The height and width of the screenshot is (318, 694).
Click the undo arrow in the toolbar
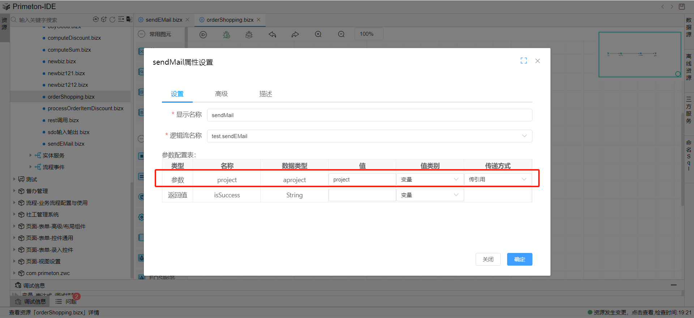[x=272, y=34]
